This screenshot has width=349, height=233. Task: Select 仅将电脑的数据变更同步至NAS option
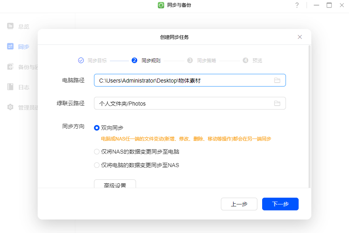[x=97, y=165]
